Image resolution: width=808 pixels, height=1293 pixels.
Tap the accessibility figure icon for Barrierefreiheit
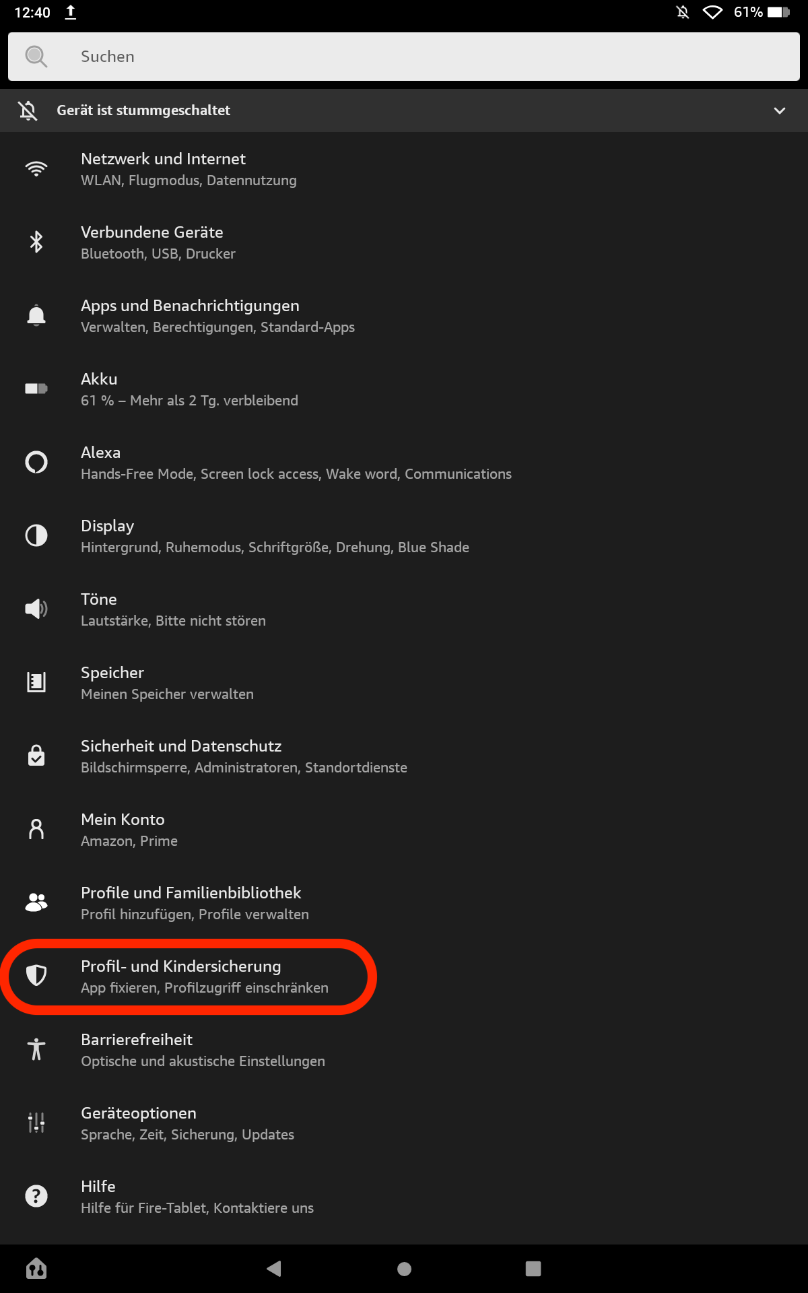pyautogui.click(x=36, y=1049)
